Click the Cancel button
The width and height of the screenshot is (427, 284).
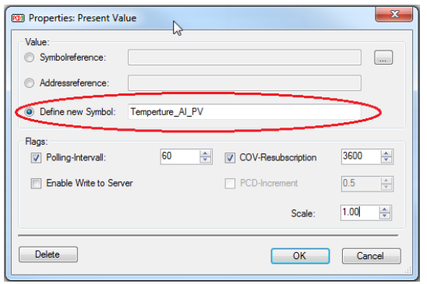pyautogui.click(x=372, y=256)
